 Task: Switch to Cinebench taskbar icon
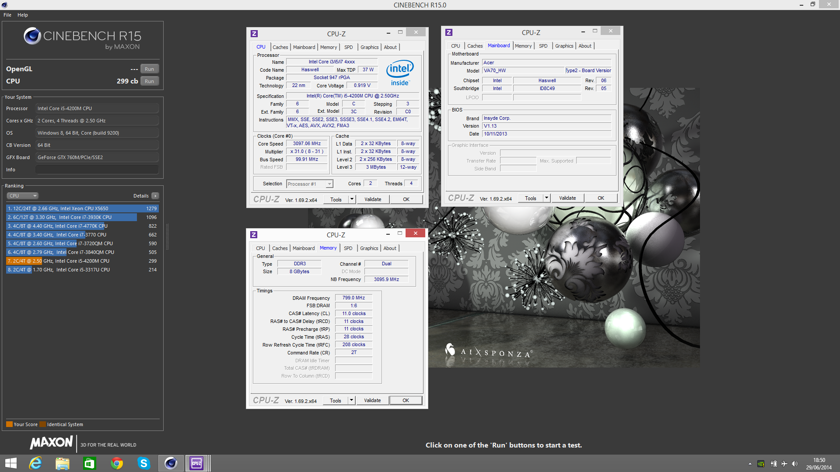[171, 463]
